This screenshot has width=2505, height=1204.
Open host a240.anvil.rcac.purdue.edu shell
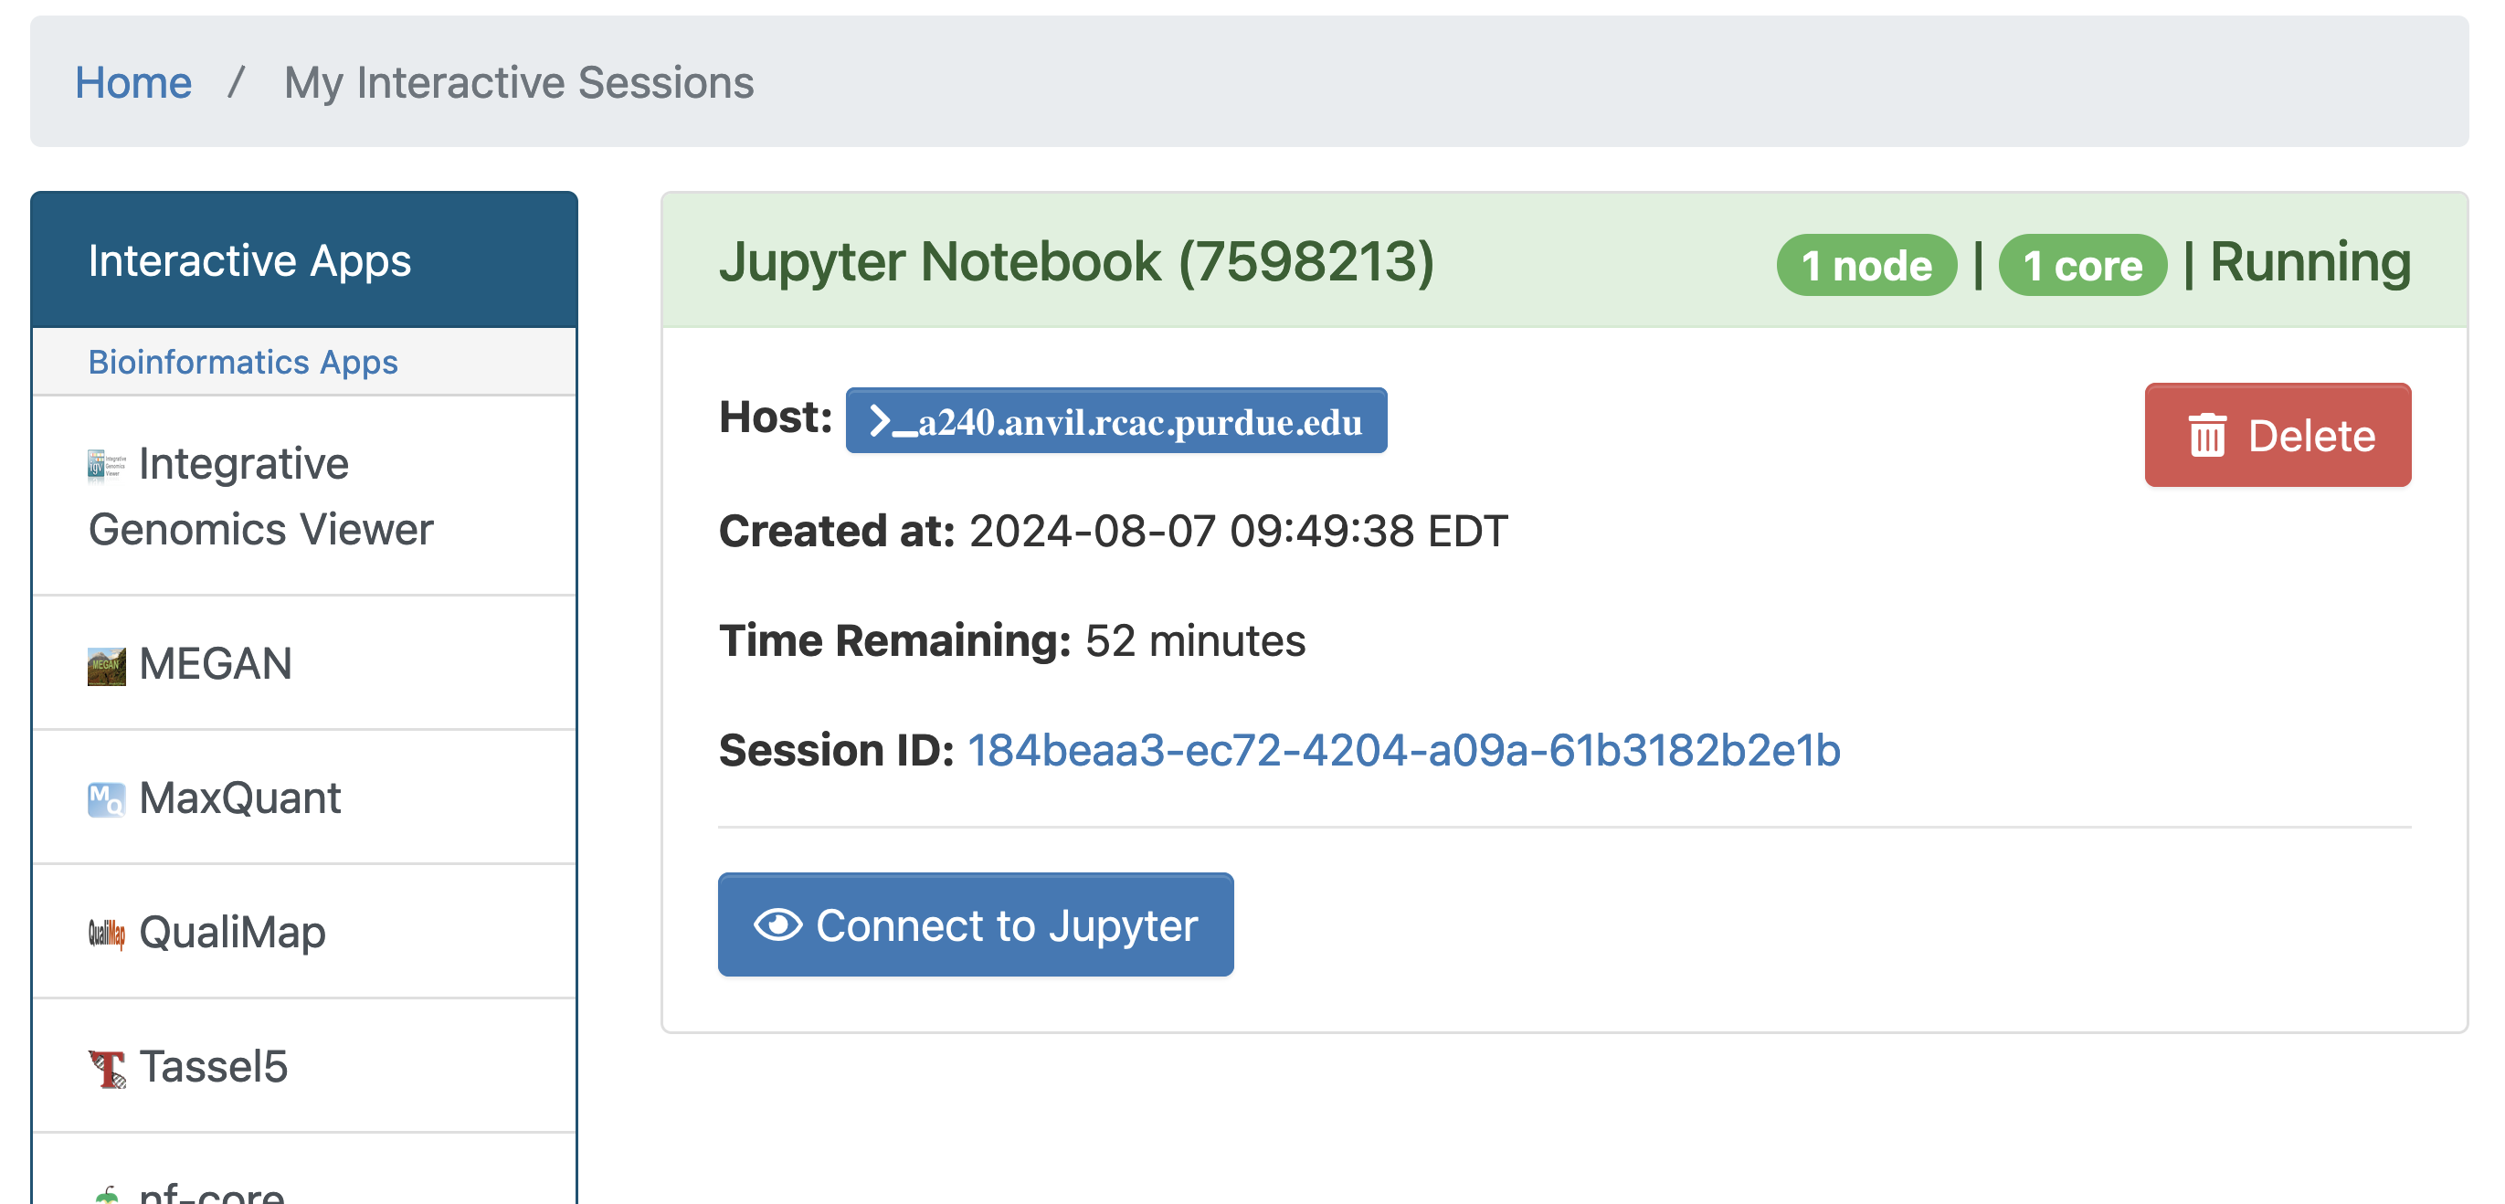[1115, 420]
